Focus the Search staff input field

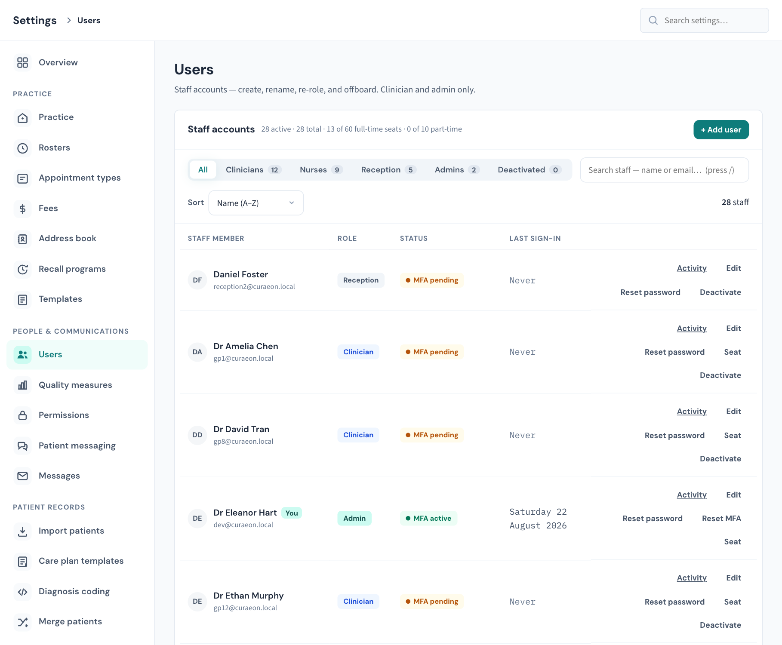point(664,170)
